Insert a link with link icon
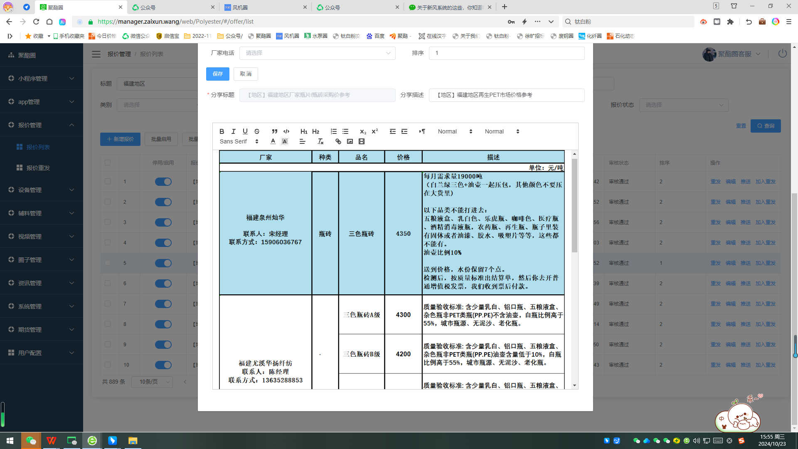Screen dimensions: 798x449 click(338, 142)
